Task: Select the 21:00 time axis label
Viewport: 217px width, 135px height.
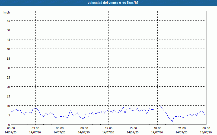Action: (x=182, y=129)
